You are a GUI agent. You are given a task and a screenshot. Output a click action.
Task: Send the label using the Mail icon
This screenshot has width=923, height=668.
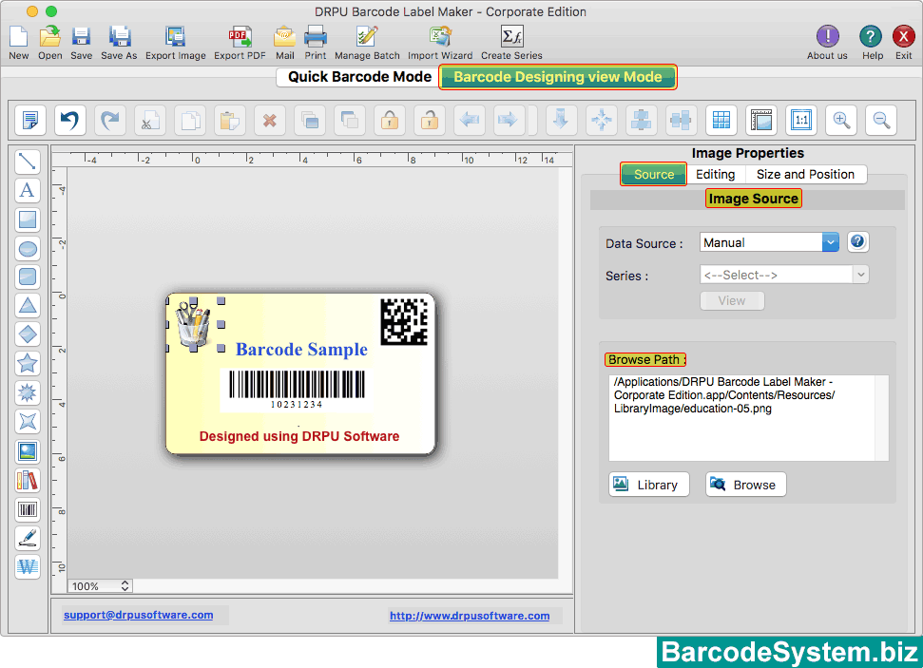click(x=285, y=43)
